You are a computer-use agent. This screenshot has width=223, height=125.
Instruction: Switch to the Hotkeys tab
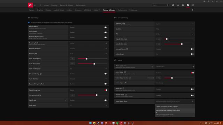[69, 10]
